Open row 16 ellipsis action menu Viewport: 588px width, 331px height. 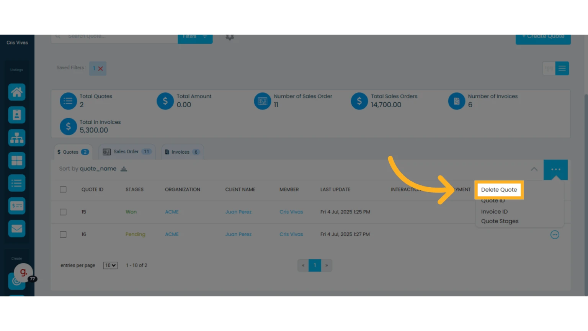555,234
